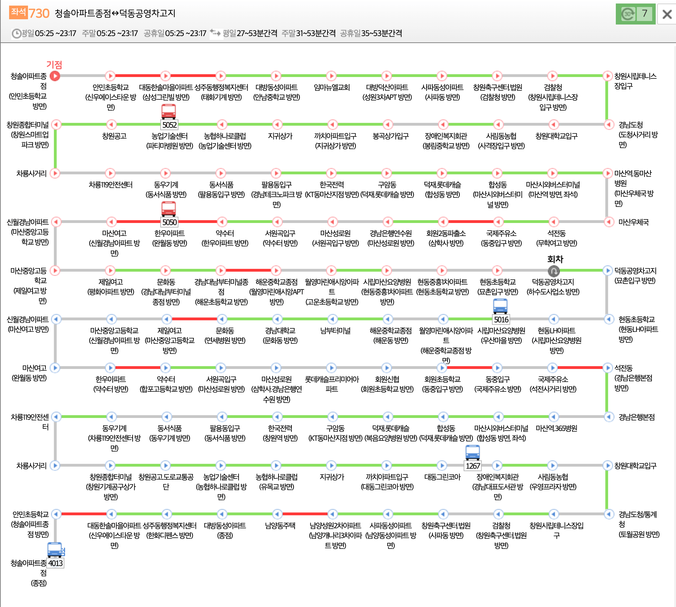The width and height of the screenshot is (676, 607).
Task: Close the route 730 popup
Action: click(667, 14)
